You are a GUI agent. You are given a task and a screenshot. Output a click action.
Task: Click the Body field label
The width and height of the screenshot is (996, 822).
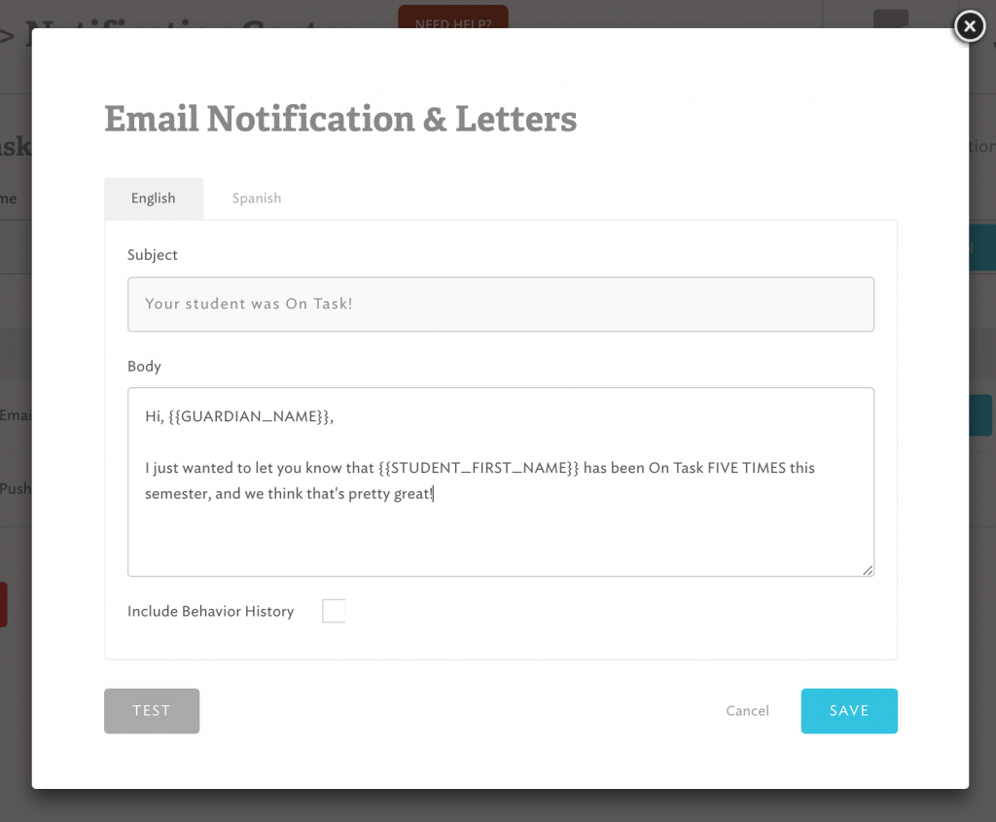144,367
